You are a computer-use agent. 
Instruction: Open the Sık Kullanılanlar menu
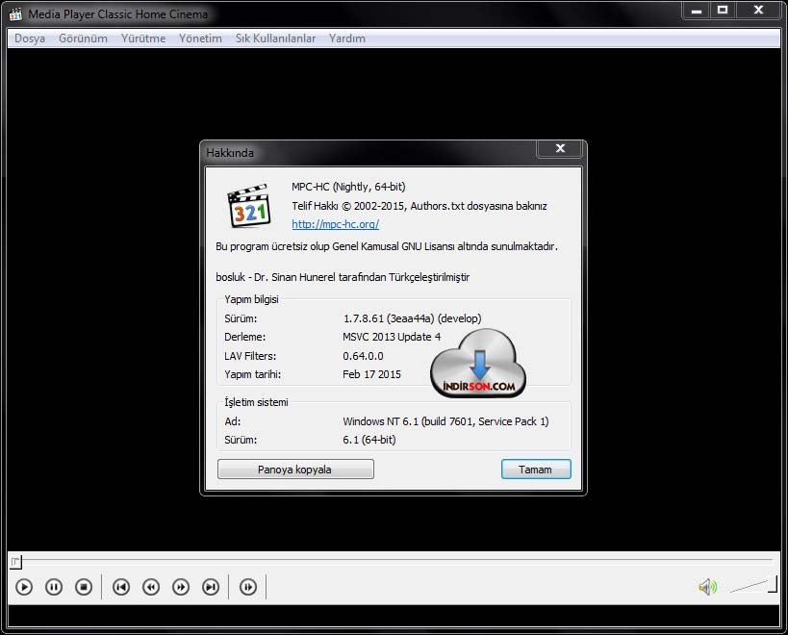pos(275,38)
